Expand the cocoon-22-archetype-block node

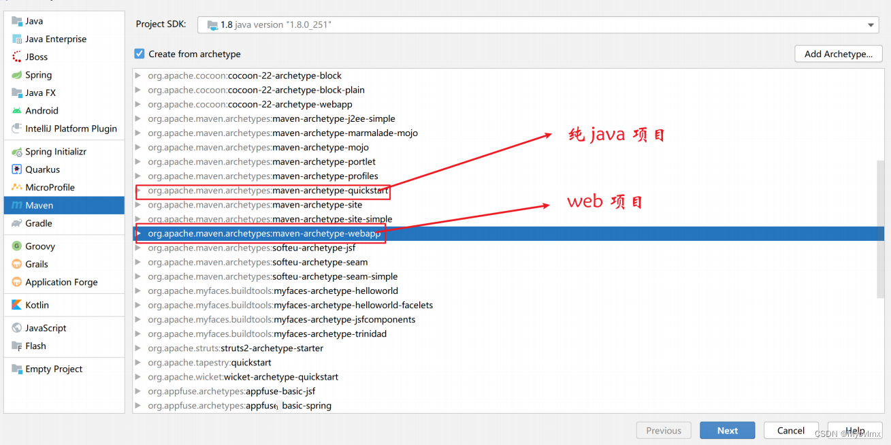click(139, 76)
